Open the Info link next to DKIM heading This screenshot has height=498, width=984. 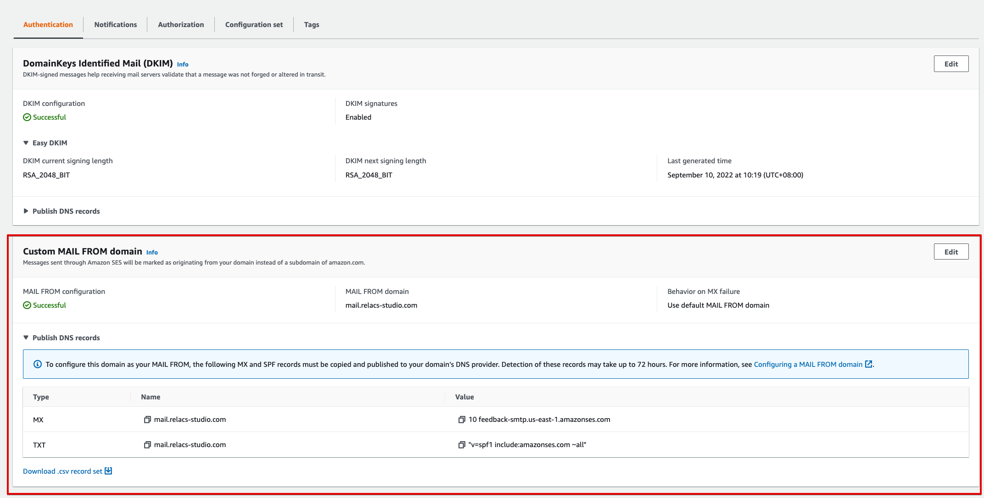point(183,65)
